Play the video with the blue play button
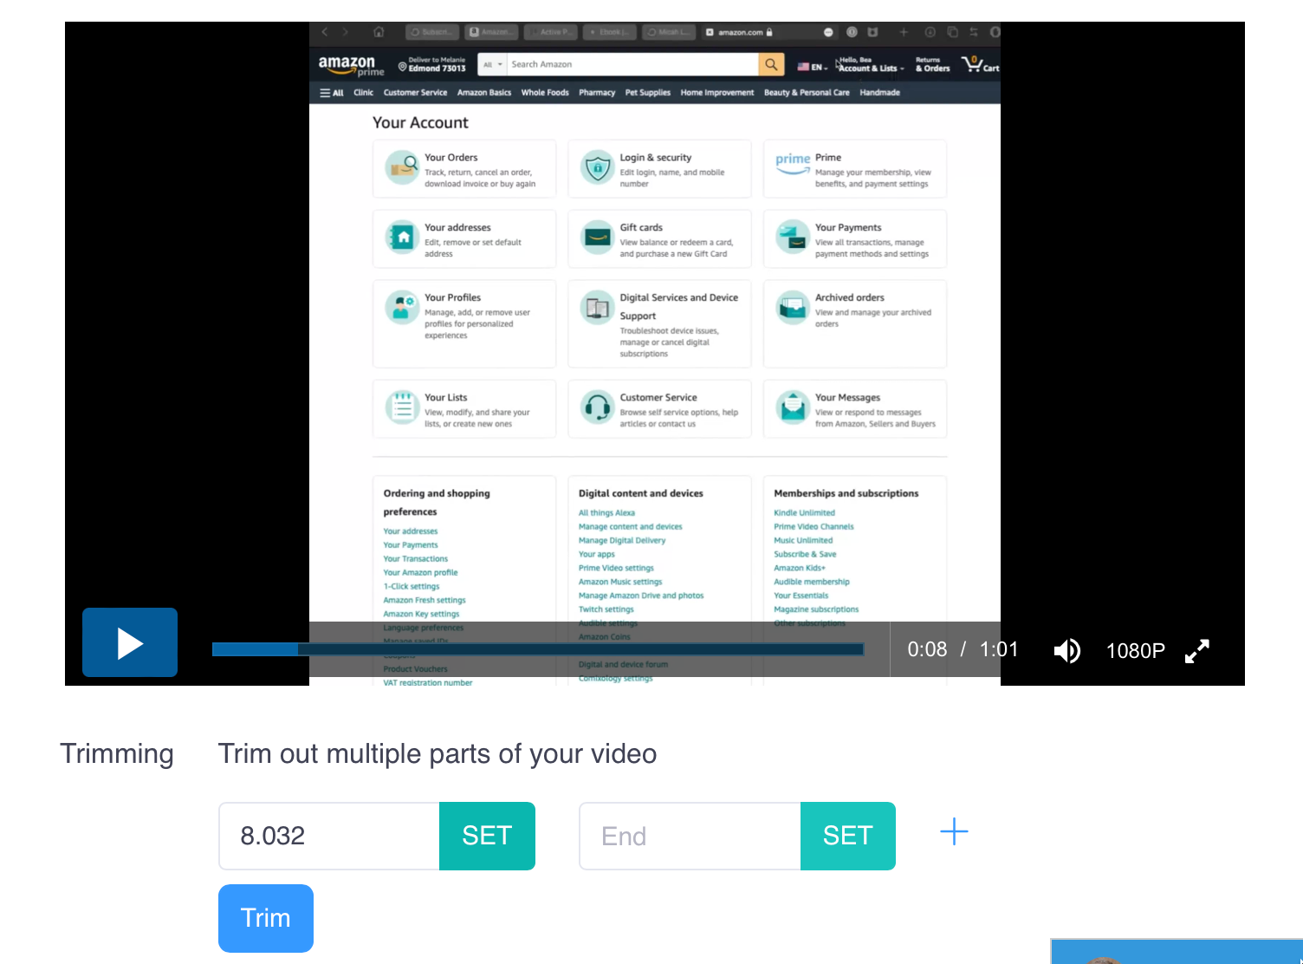 click(130, 642)
